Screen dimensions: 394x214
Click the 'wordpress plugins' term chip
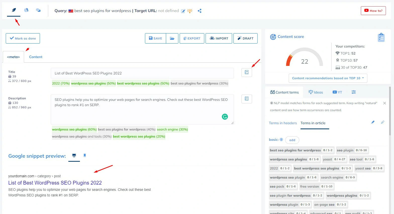pyautogui.click(x=348, y=195)
